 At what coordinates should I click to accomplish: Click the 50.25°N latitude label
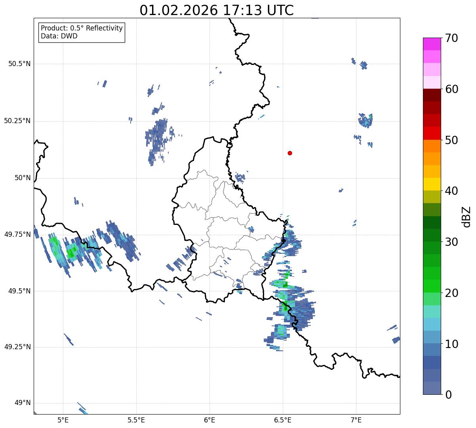coord(17,121)
